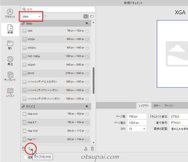Open the テンプレート (Templates) section
Image resolution: width=188 pixels, height=162 pixels.
pos(10,77)
